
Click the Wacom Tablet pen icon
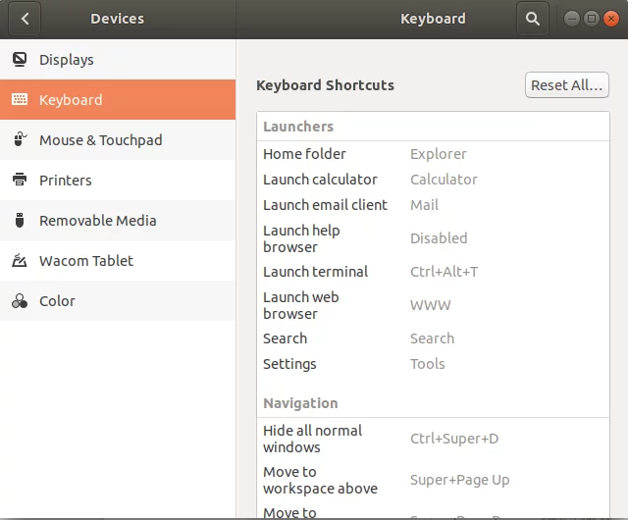click(x=20, y=260)
